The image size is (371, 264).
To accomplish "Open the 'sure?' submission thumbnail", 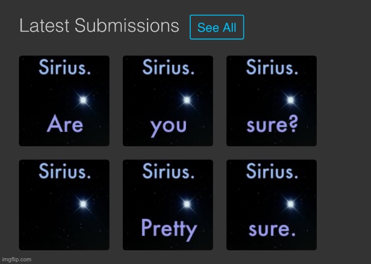I will click(271, 101).
